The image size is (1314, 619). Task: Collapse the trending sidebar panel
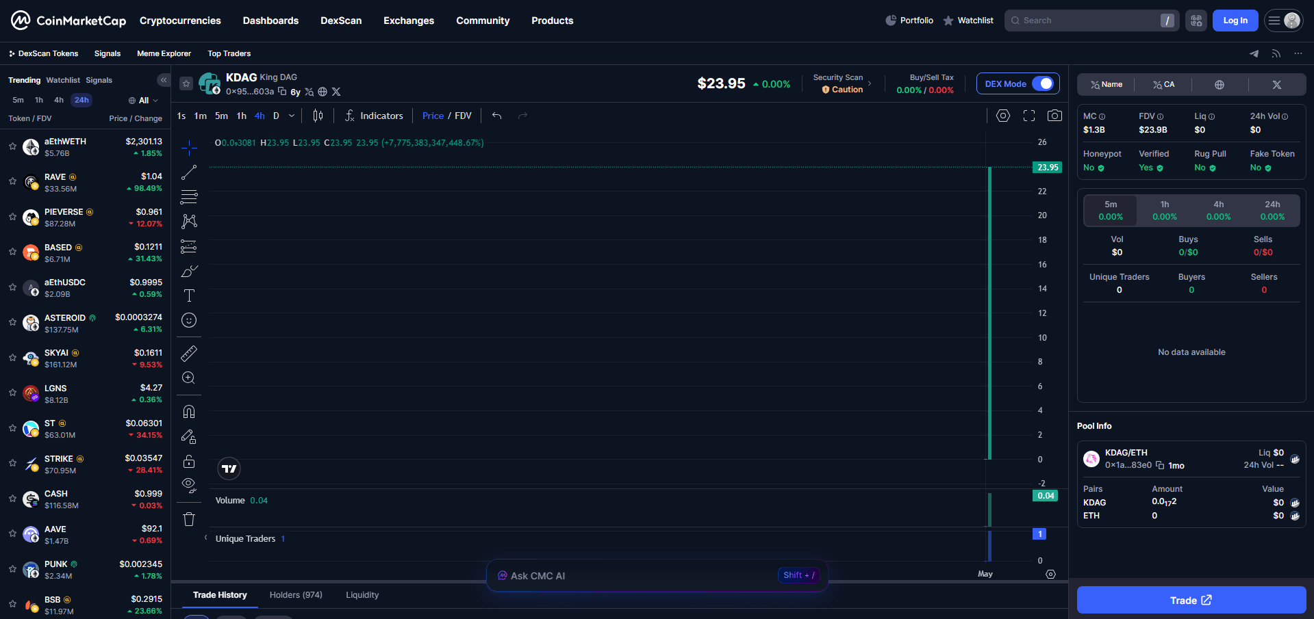click(164, 80)
